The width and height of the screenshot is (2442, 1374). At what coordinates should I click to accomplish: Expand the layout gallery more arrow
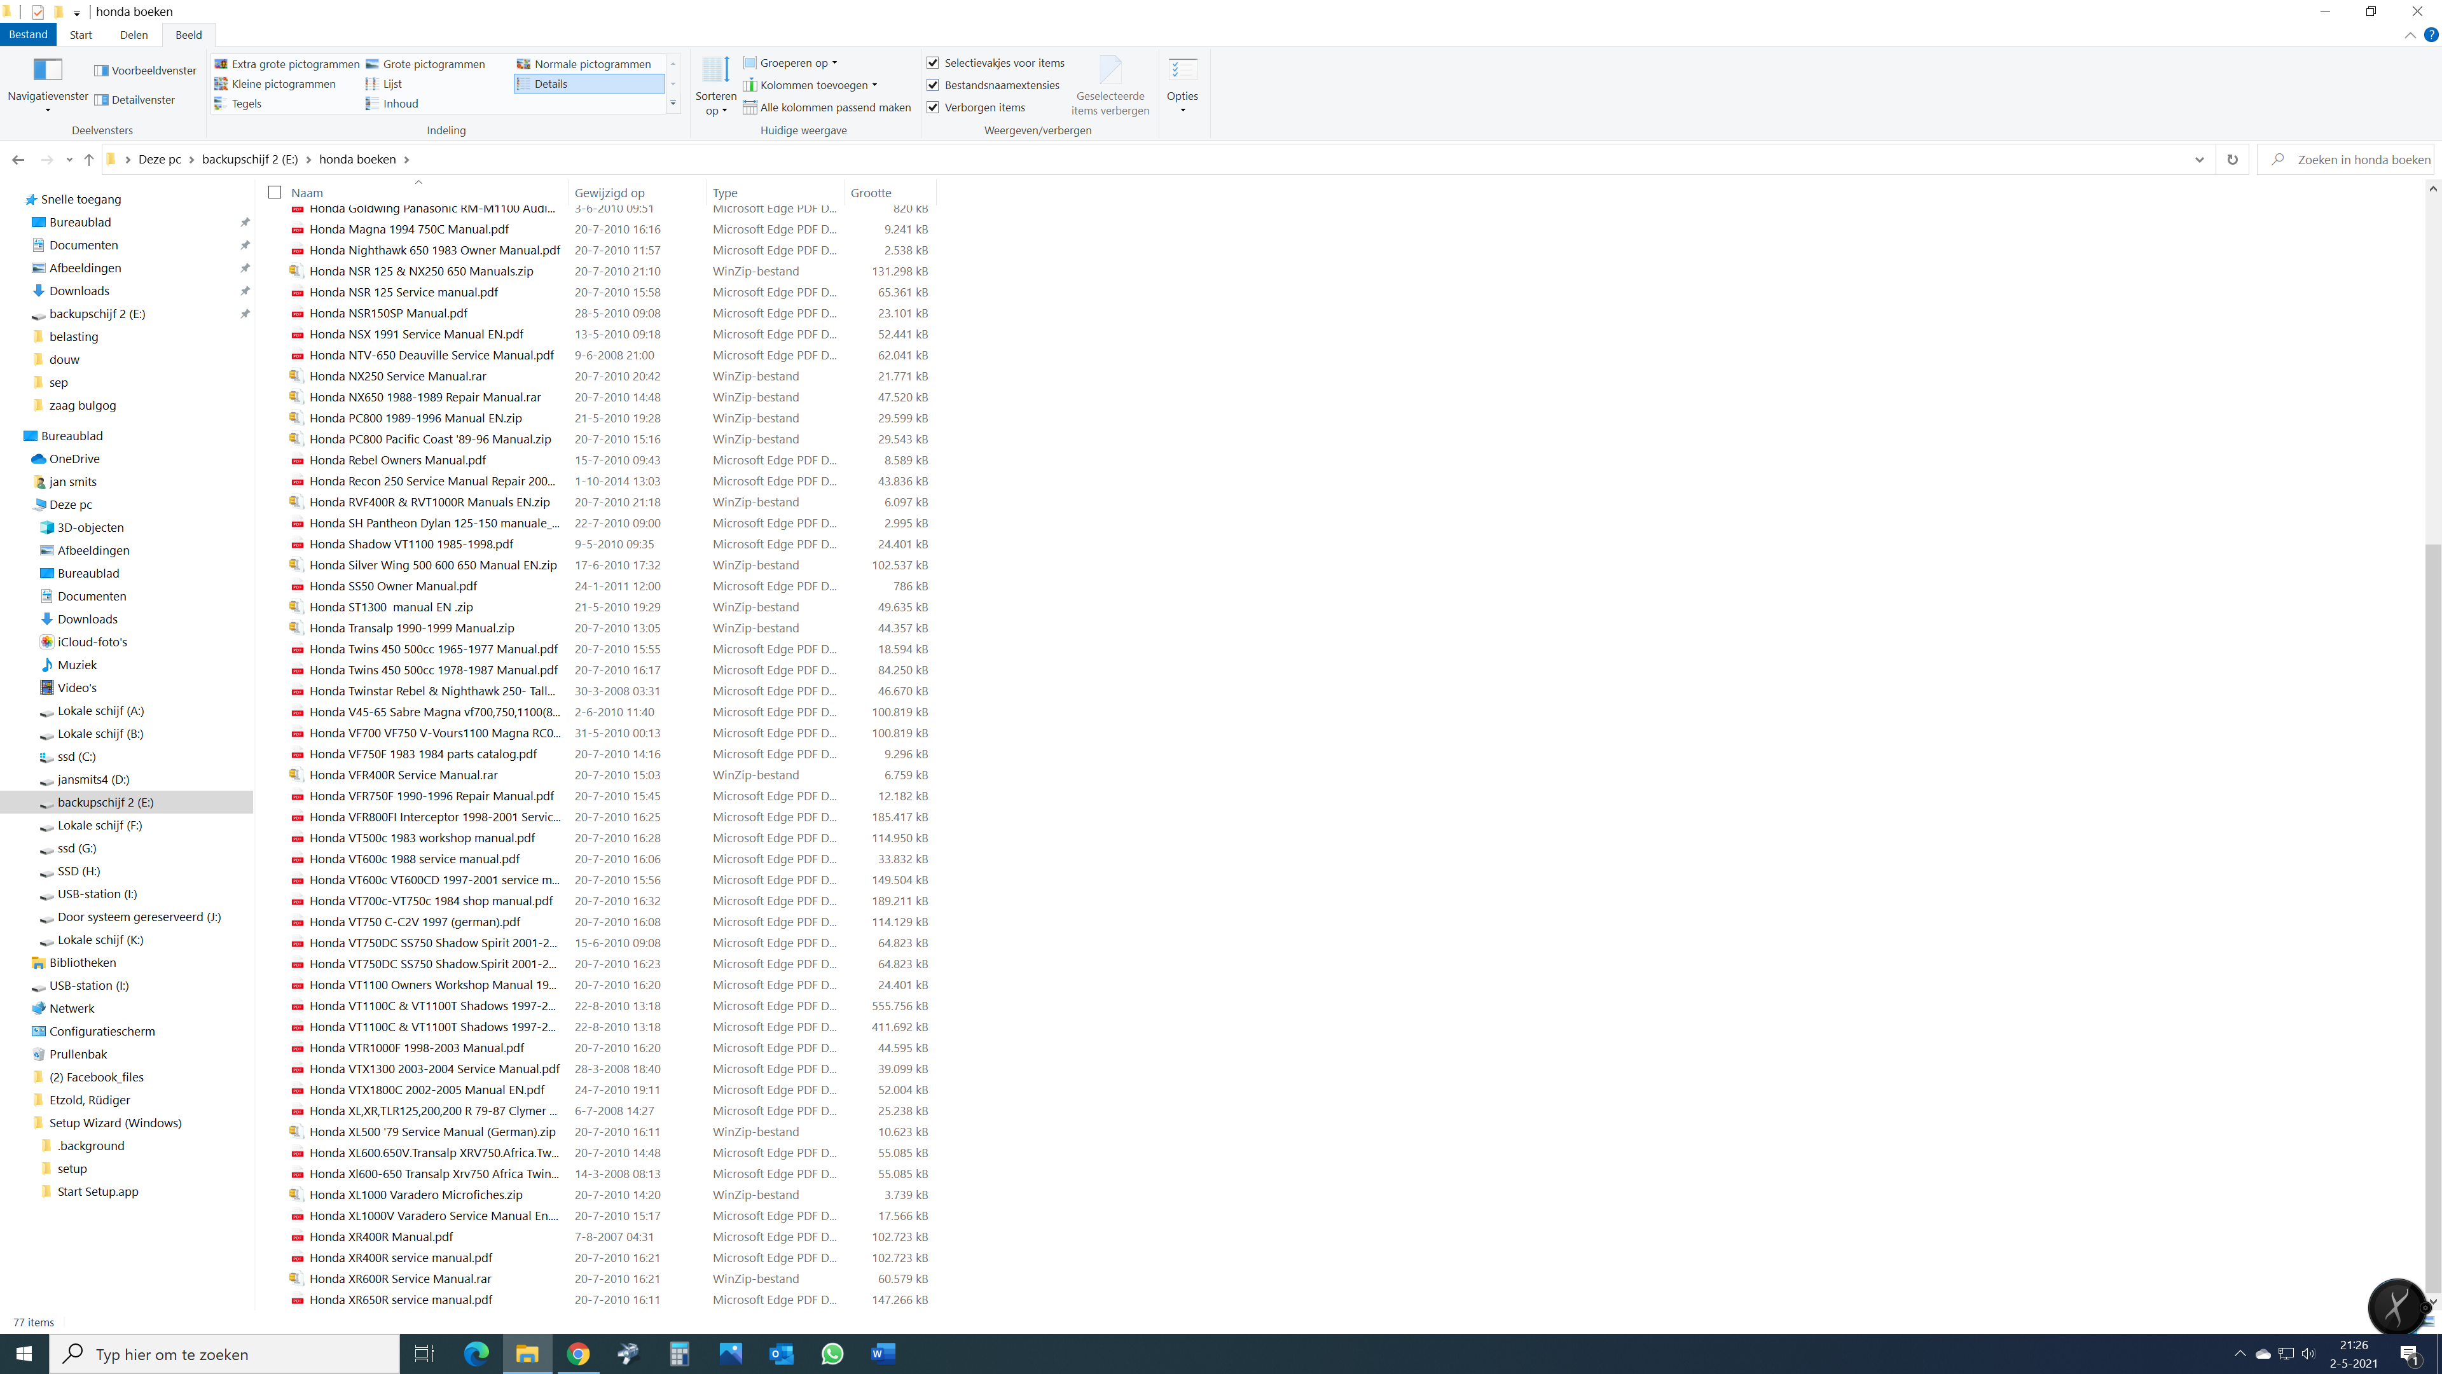673,103
